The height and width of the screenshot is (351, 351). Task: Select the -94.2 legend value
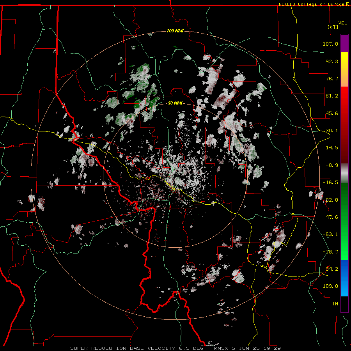pyautogui.click(x=330, y=269)
